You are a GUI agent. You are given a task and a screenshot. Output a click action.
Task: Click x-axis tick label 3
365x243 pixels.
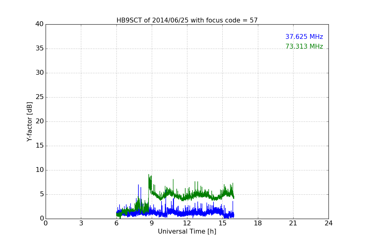(81, 223)
